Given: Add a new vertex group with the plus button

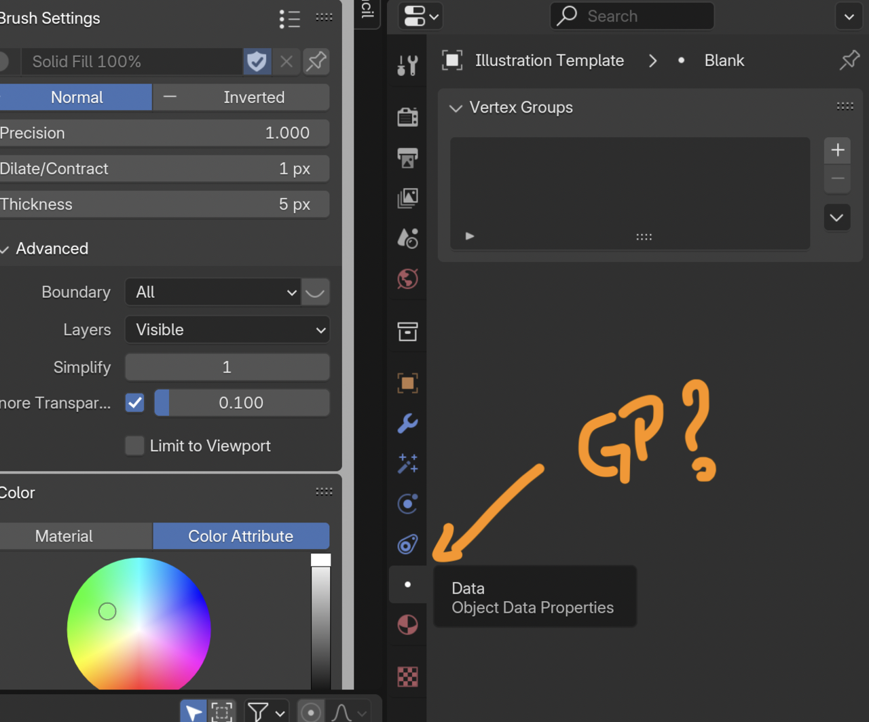Looking at the screenshot, I should click(x=837, y=150).
